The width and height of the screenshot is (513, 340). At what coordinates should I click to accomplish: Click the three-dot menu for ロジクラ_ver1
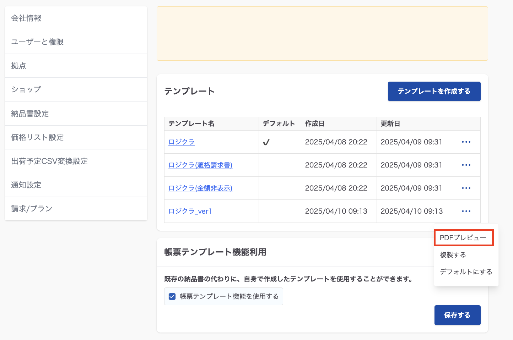point(466,211)
